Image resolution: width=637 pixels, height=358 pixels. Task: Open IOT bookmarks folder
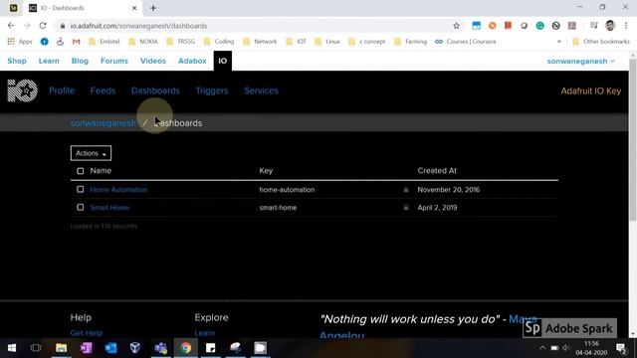click(x=297, y=42)
